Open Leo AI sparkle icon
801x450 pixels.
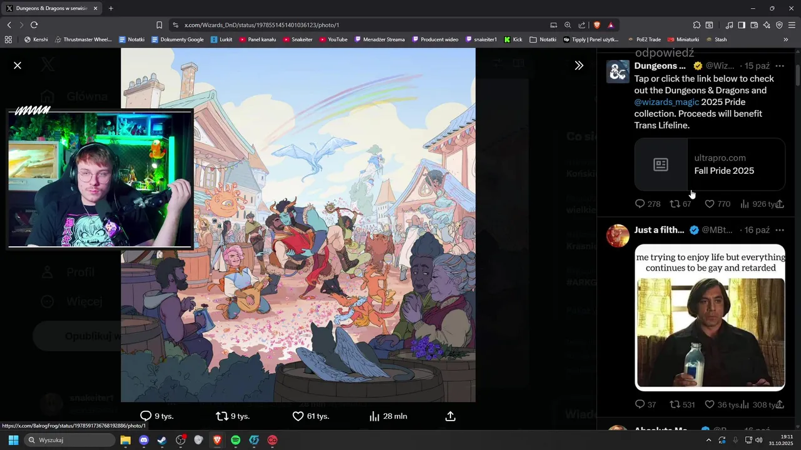click(767, 25)
